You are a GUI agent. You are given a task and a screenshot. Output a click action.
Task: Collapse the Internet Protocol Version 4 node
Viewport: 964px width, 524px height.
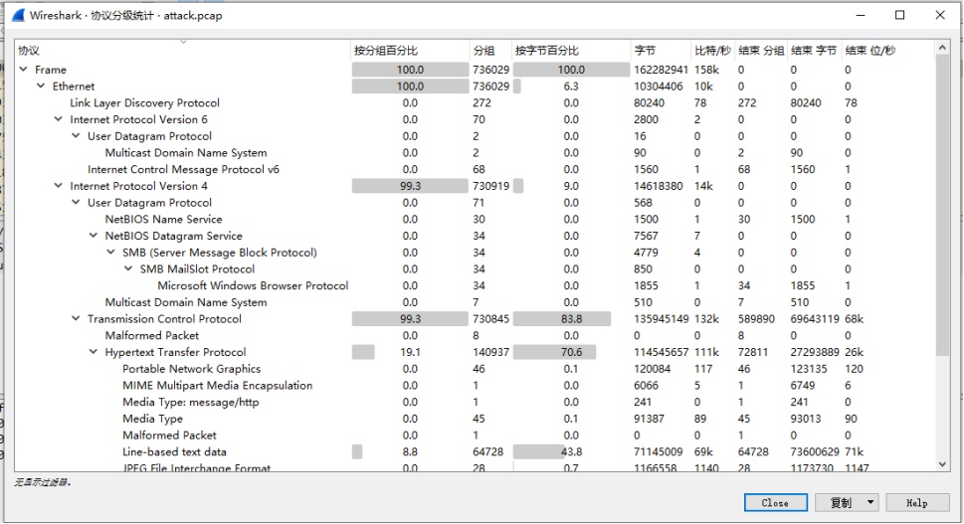59,186
